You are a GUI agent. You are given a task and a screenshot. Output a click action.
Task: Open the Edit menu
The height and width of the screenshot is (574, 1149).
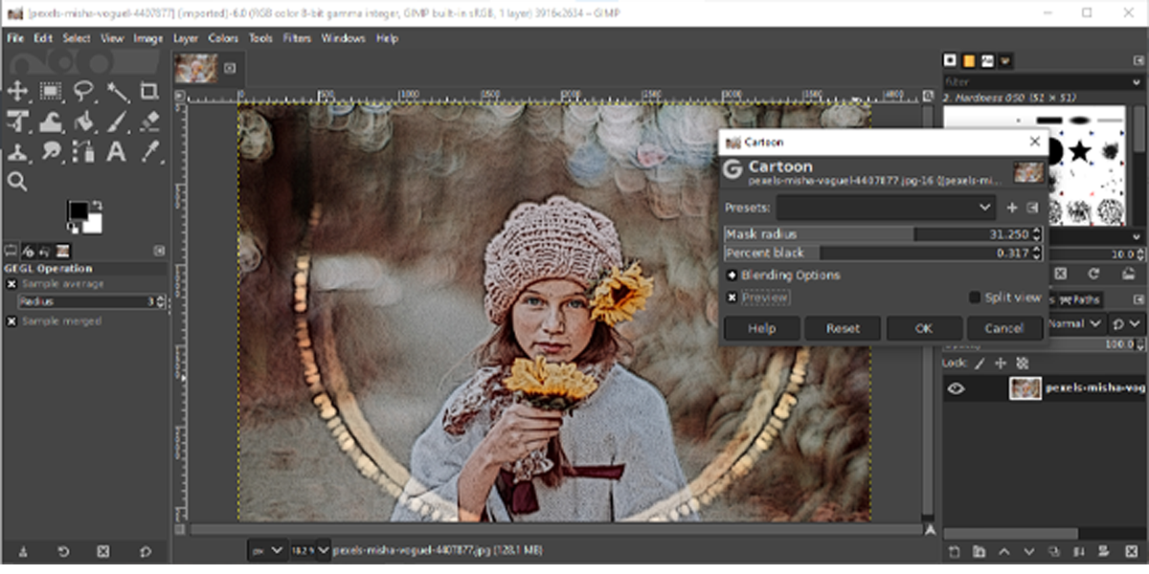(x=43, y=38)
